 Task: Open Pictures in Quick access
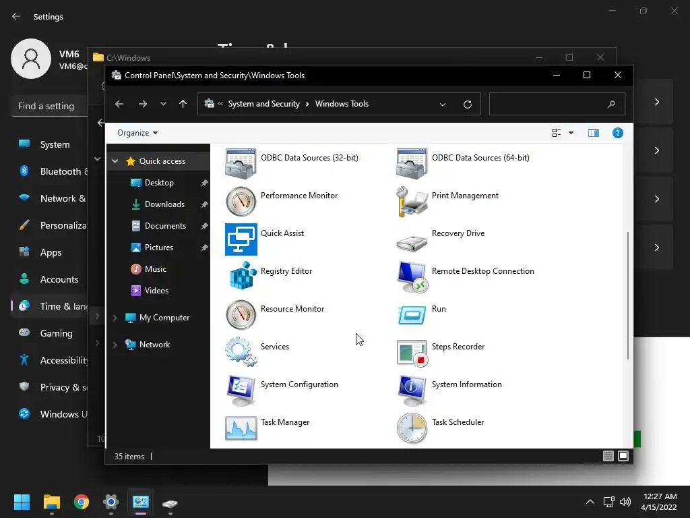pos(158,248)
